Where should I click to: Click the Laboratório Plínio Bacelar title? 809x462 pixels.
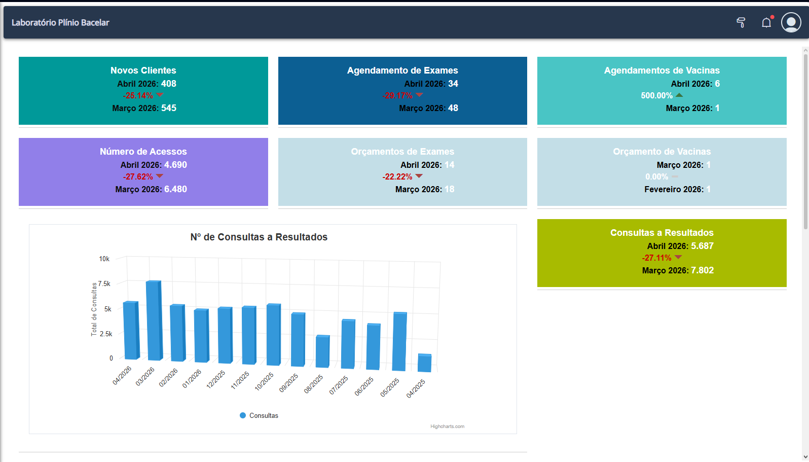pos(60,22)
